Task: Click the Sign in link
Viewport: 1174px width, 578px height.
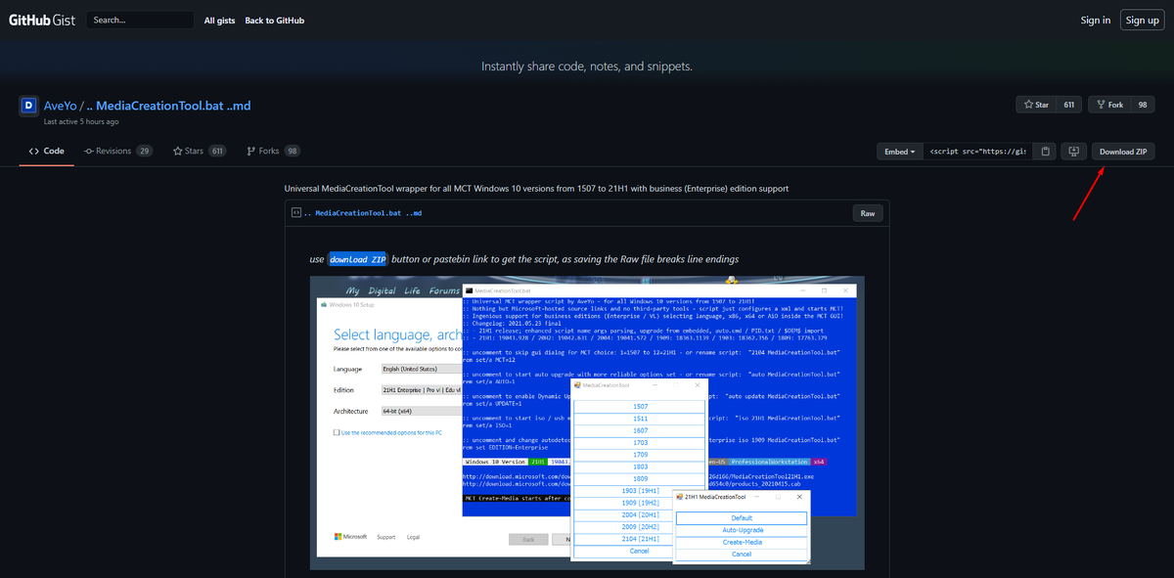Action: 1096,20
